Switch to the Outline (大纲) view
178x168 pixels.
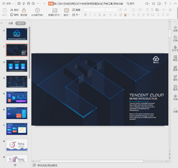click(x=11, y=23)
